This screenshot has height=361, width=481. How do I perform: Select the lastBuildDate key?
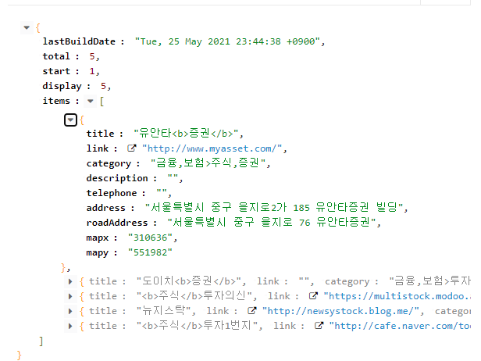79,41
